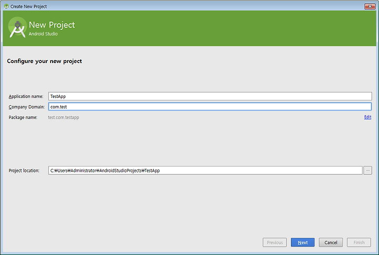This screenshot has width=379, height=255.
Task: Click the disabled Previous button
Action: pos(275,242)
